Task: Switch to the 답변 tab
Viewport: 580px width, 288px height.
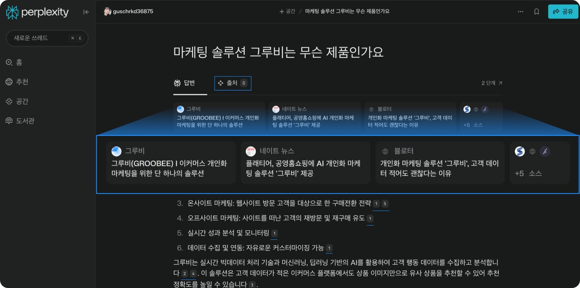Action: 184,83
